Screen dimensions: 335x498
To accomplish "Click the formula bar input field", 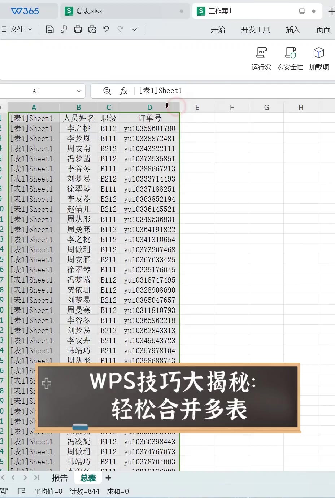I will 235,91.
